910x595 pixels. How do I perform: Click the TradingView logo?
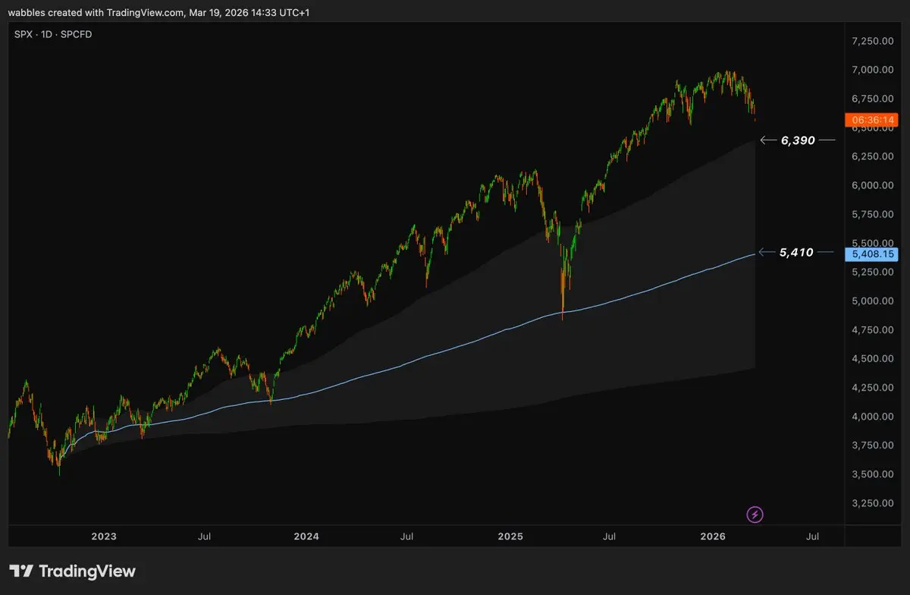[73, 571]
